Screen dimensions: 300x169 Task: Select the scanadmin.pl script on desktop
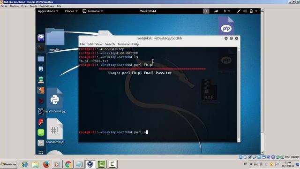pyautogui.click(x=55, y=131)
